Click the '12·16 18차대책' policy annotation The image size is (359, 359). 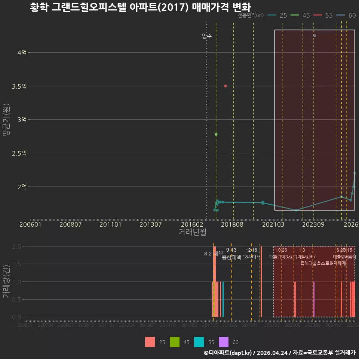251,254
